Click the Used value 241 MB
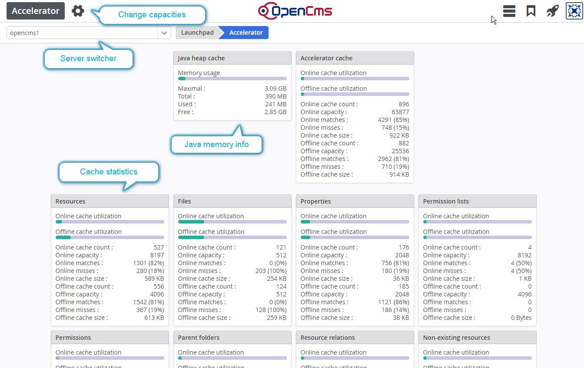 point(275,104)
